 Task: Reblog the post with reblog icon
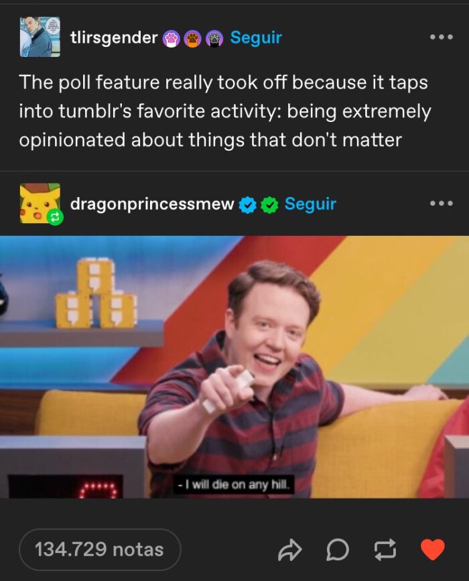coord(385,550)
